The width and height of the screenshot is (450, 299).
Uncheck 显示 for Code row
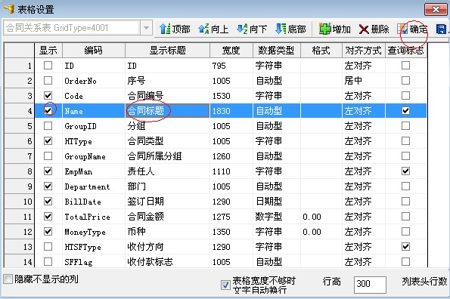[x=48, y=96]
